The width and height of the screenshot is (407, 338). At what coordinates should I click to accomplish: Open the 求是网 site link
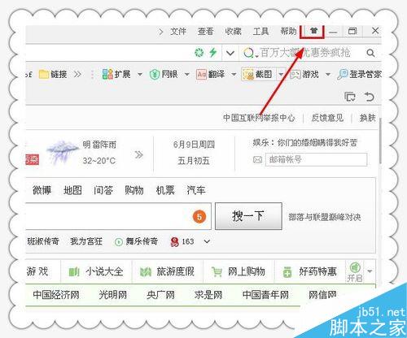[x=208, y=295]
